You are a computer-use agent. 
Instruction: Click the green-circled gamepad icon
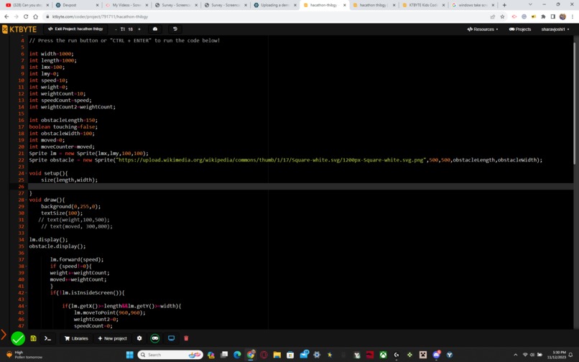coord(155,338)
